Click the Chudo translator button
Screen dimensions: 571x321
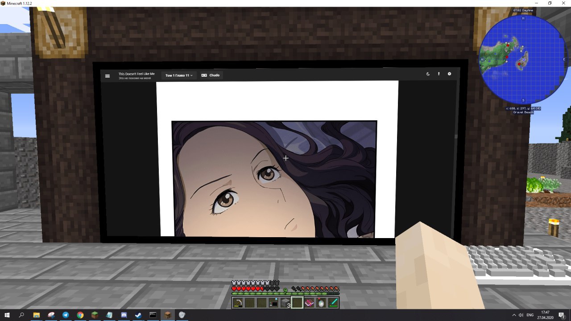[211, 75]
